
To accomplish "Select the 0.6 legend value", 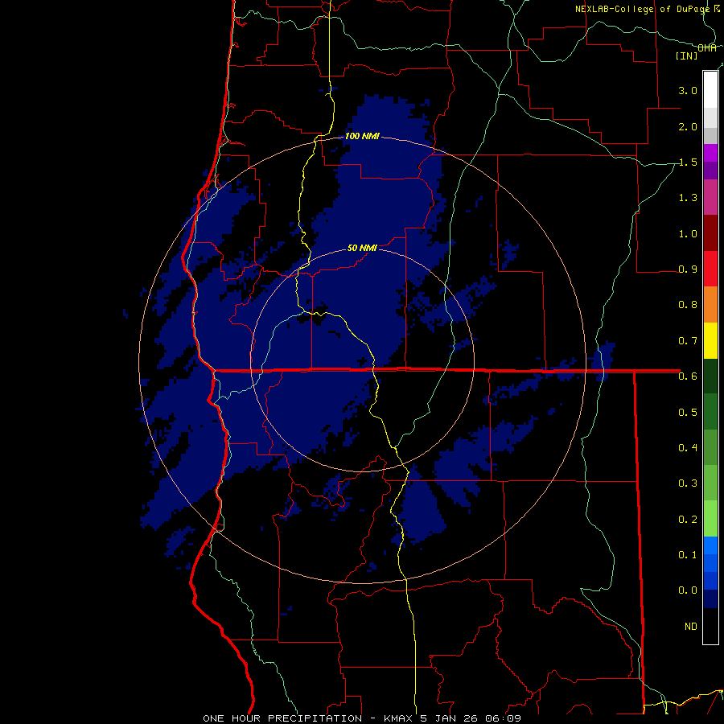I will (x=688, y=376).
